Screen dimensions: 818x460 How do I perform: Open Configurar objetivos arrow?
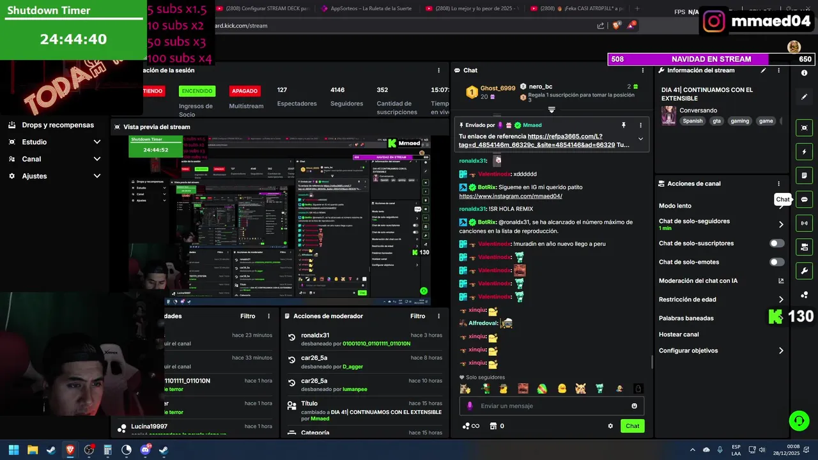point(780,351)
